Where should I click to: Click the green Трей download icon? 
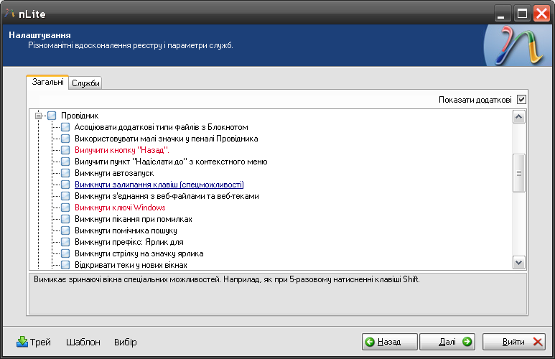(x=22, y=342)
